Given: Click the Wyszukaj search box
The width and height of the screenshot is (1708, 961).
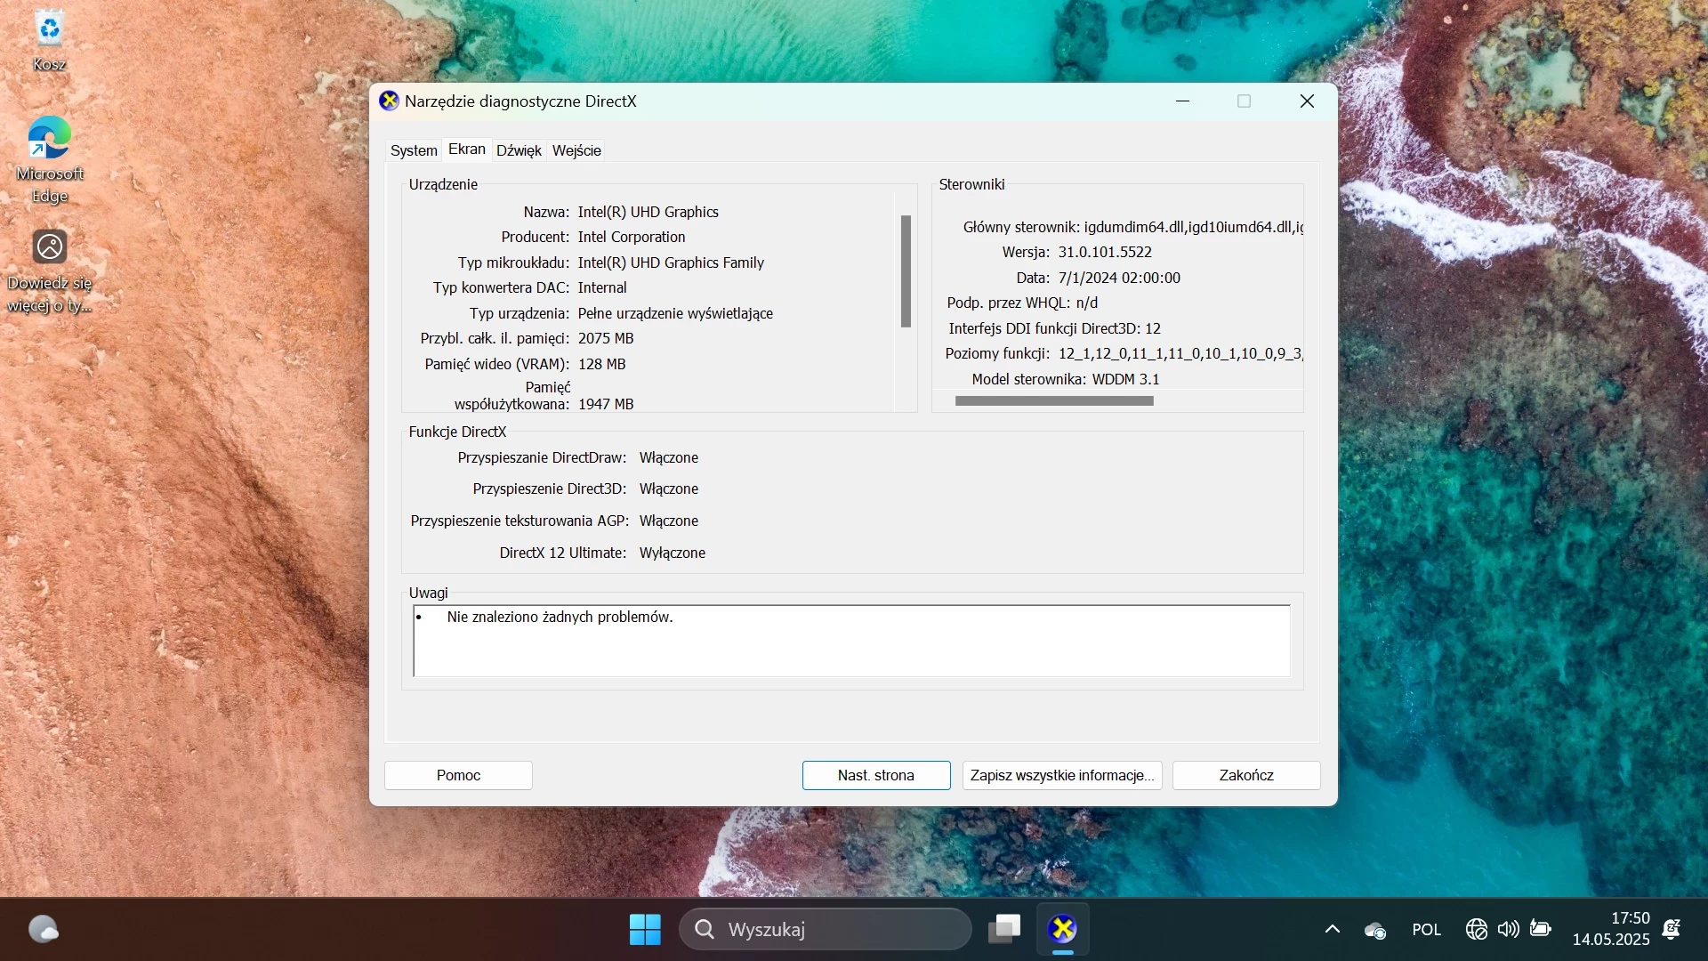Looking at the screenshot, I should (x=826, y=930).
